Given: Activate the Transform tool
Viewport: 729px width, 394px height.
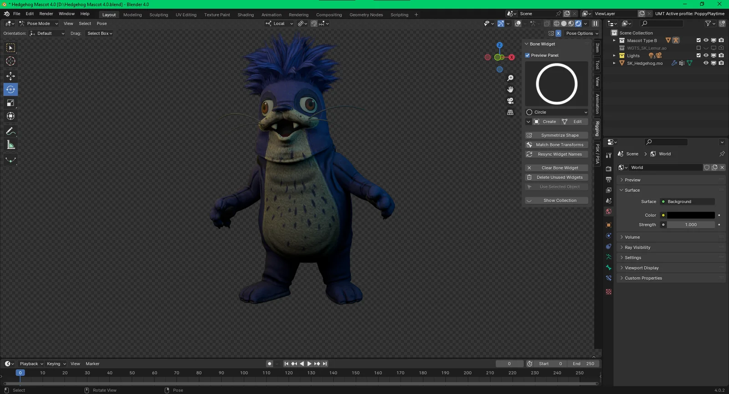Looking at the screenshot, I should (x=10, y=116).
